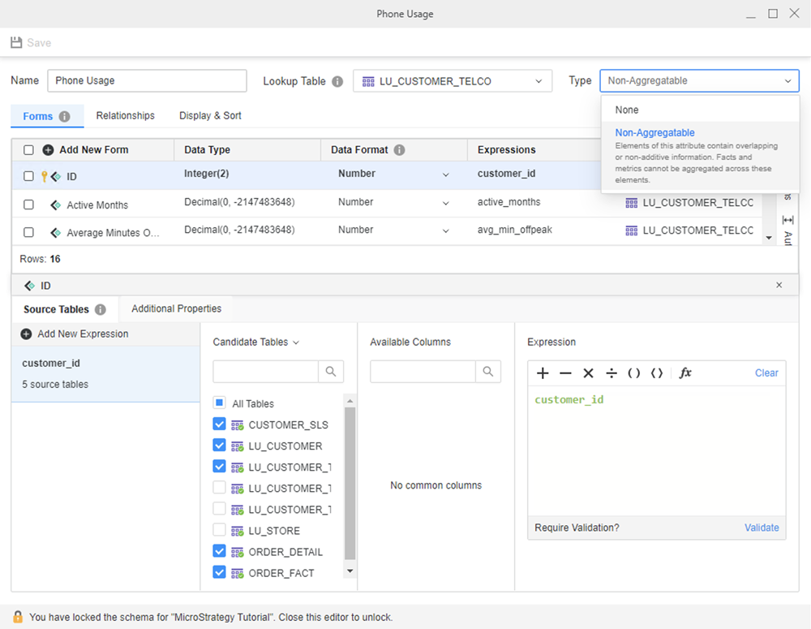This screenshot has width=811, height=629.
Task: Click the Add New Form plus icon
Action: (x=48, y=150)
